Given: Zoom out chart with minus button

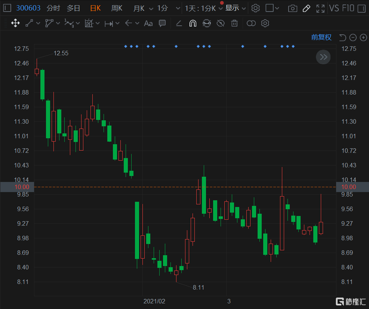Looking at the screenshot, I should pos(353,37).
